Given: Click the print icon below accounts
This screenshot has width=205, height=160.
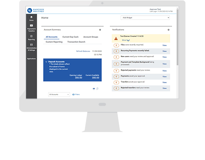Looking at the screenshot, I should click(94, 89).
